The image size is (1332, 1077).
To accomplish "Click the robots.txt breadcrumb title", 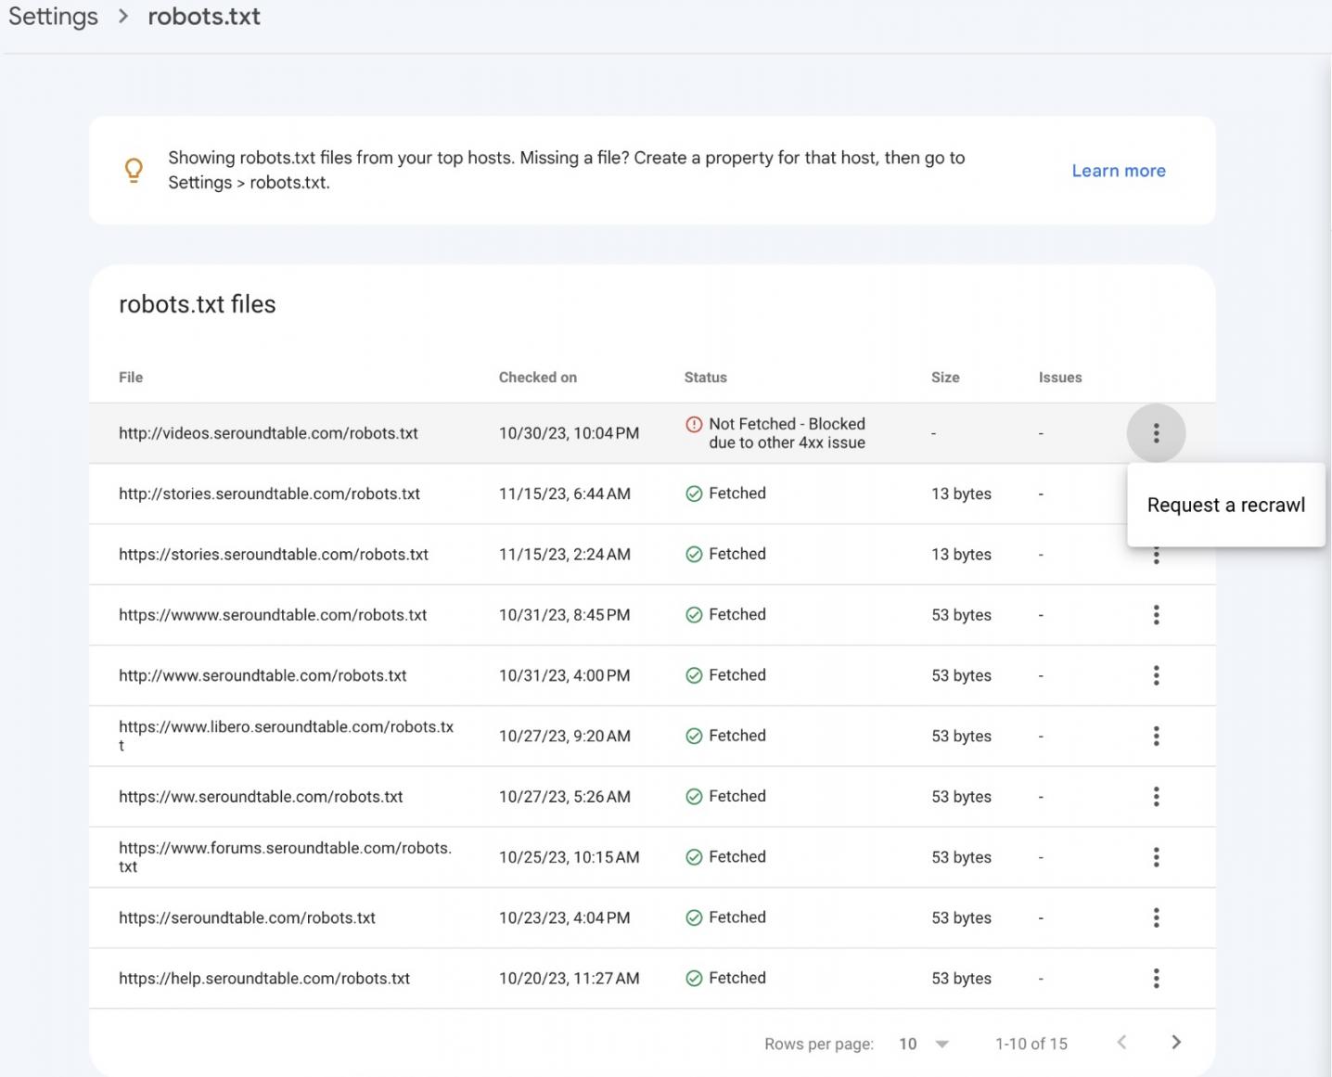I will [204, 17].
